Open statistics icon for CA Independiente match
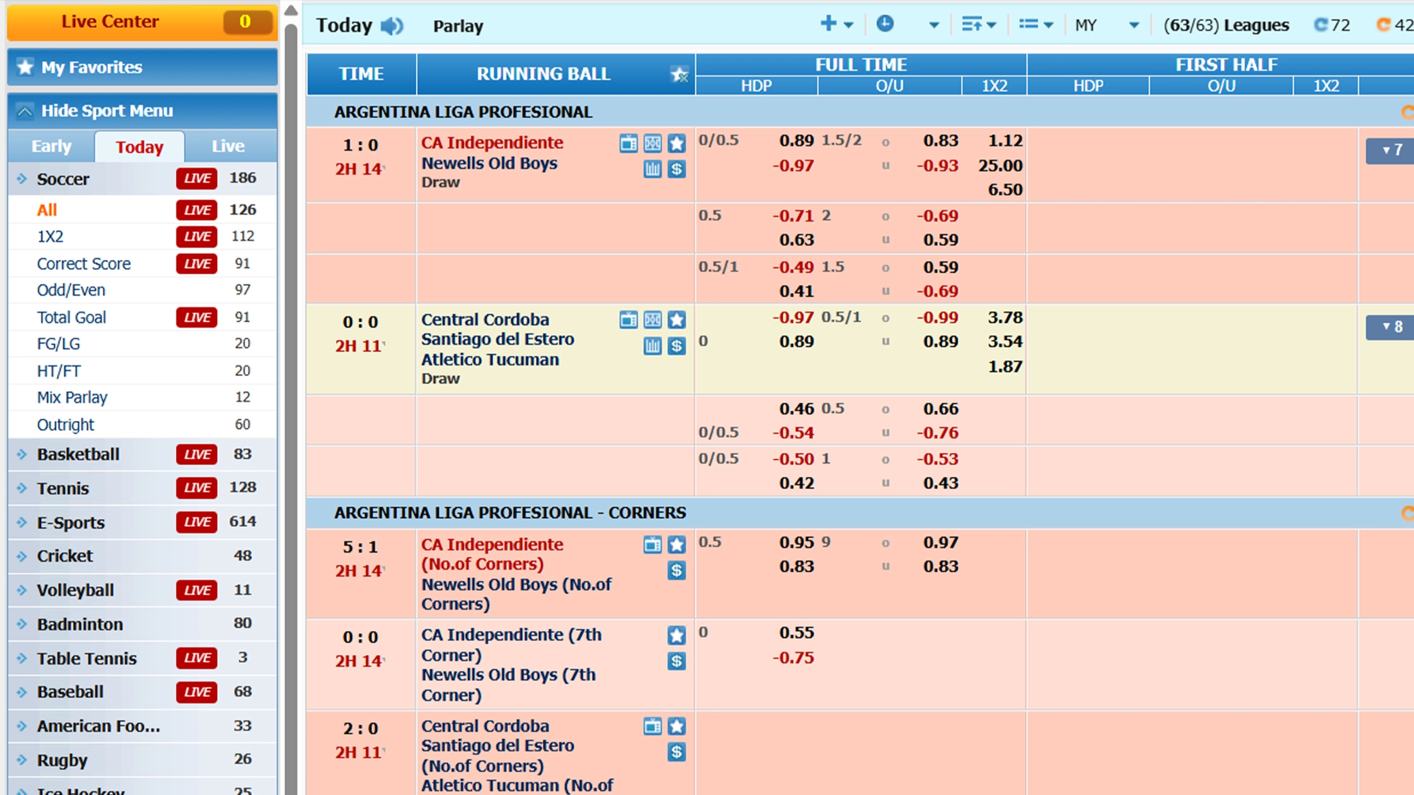Screen dimensions: 1414x795 (x=652, y=169)
